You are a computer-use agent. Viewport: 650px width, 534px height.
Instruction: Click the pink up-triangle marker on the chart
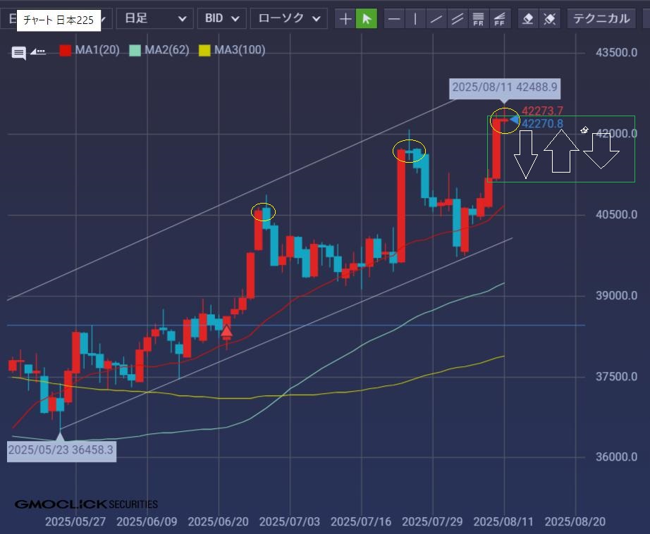click(x=227, y=330)
